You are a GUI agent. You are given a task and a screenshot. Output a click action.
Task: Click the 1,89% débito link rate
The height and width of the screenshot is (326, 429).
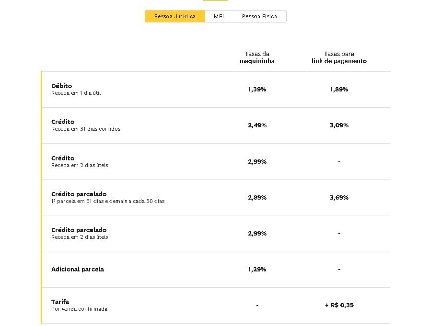click(x=339, y=90)
